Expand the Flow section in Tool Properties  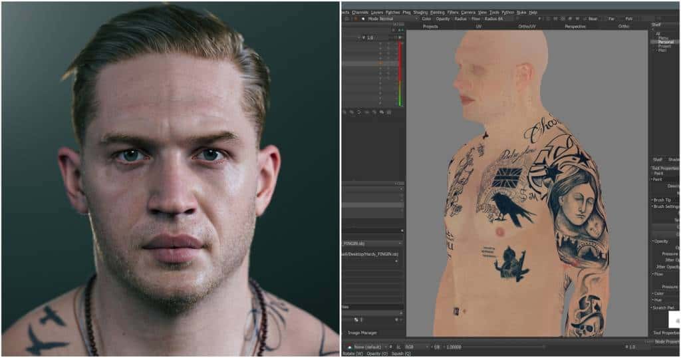658,273
